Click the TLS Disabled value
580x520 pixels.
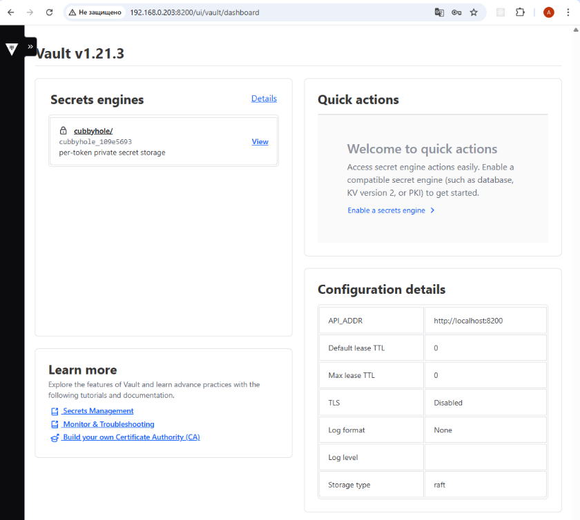(x=448, y=403)
